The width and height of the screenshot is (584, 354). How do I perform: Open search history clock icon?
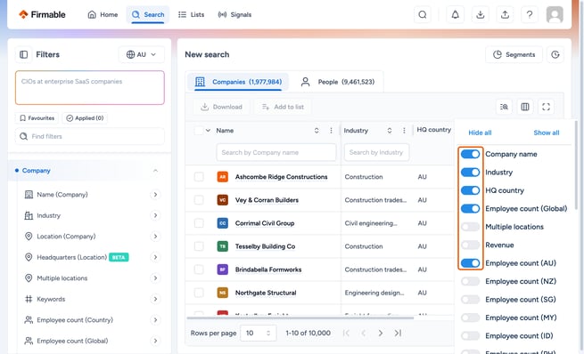click(555, 54)
